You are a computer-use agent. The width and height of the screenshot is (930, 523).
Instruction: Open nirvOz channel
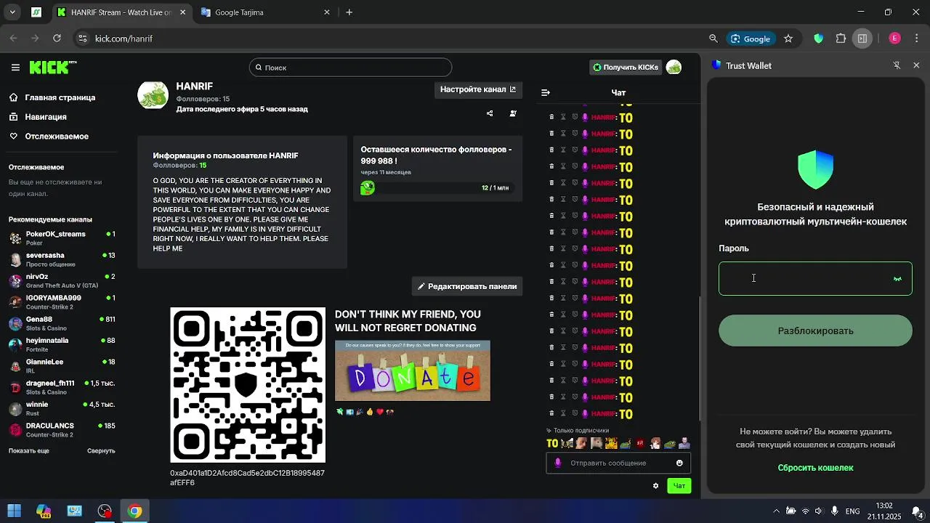click(62, 280)
